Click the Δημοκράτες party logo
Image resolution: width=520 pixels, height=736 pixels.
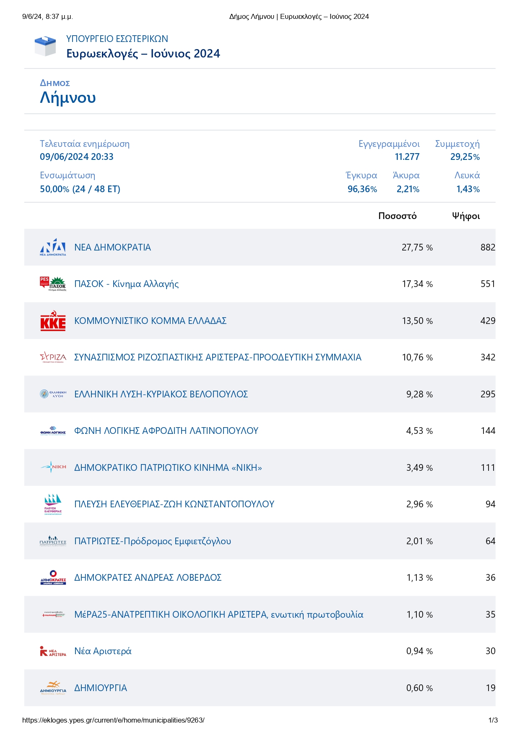pyautogui.click(x=53, y=578)
